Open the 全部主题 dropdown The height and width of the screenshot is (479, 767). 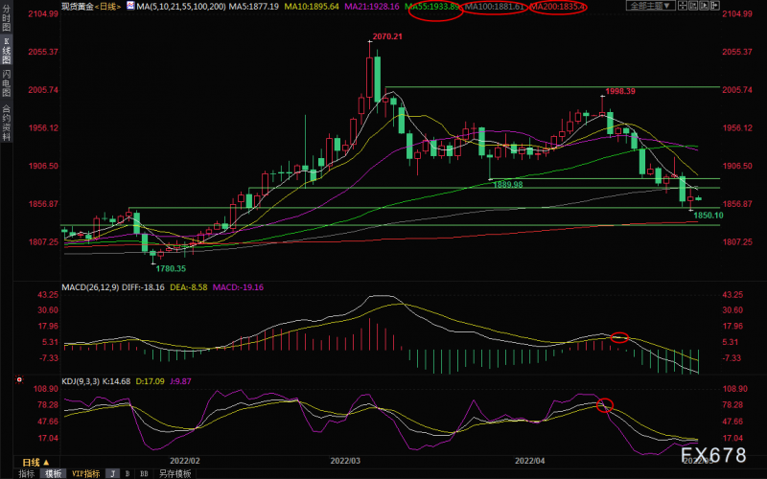(651, 6)
